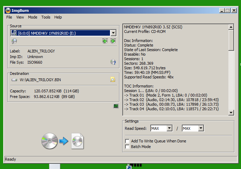
Task: Click the Free Space value 93.862.612 KiB
Action: [47, 97]
